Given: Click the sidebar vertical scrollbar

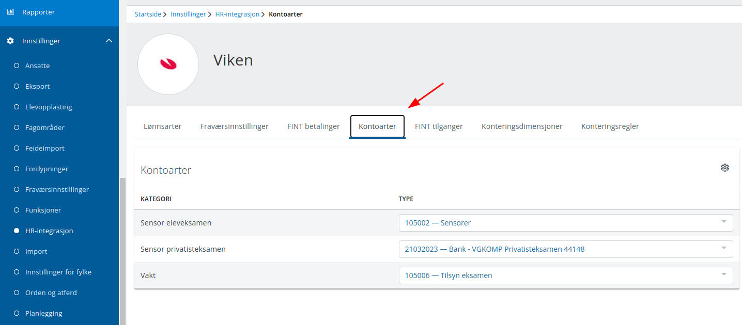Looking at the screenshot, I should pyautogui.click(x=122, y=251).
